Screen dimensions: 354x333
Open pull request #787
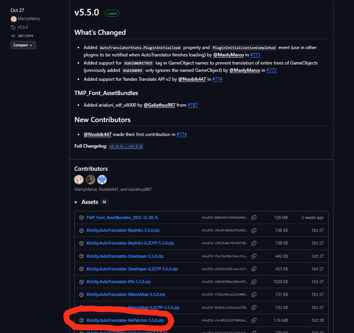click(192, 105)
